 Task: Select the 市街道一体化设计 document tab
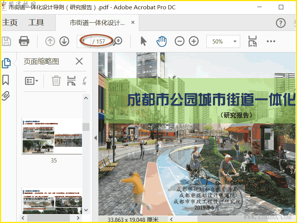[97, 23]
